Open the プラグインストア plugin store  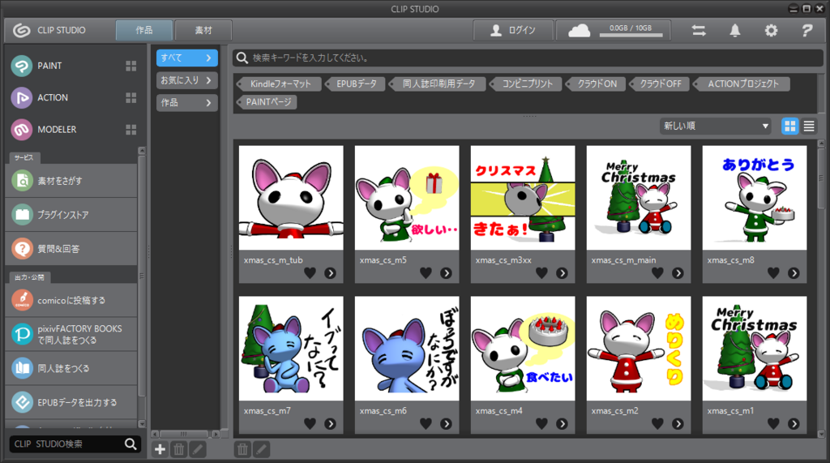coord(71,215)
